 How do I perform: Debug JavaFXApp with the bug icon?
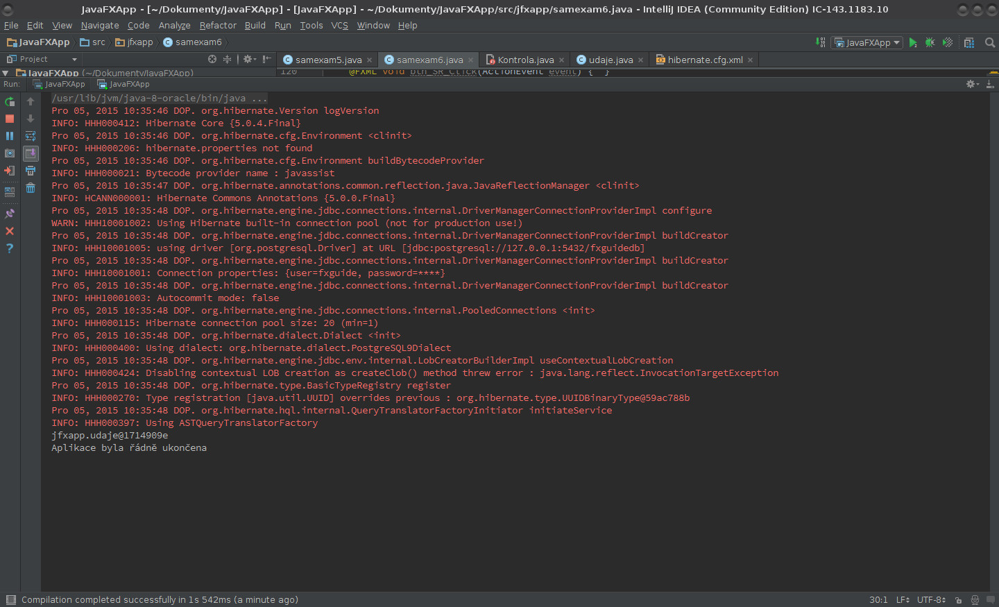pos(930,43)
